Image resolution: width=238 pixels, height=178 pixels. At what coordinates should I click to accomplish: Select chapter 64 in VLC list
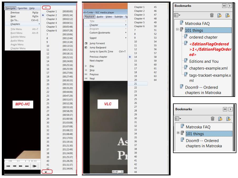coord(155,80)
